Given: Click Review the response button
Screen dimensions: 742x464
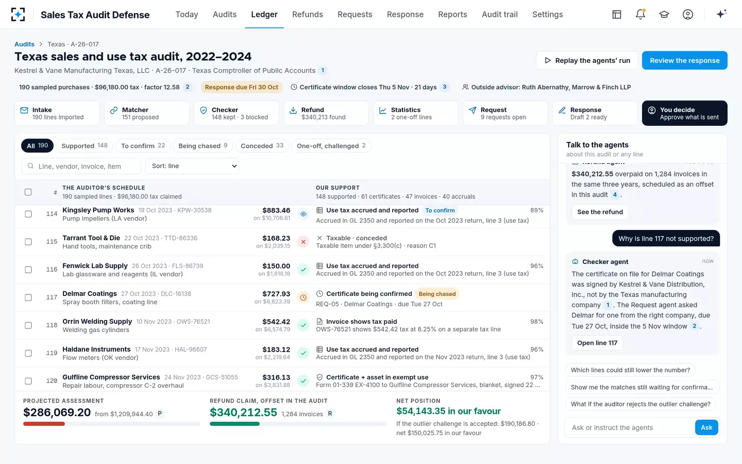Looking at the screenshot, I should 684,60.
